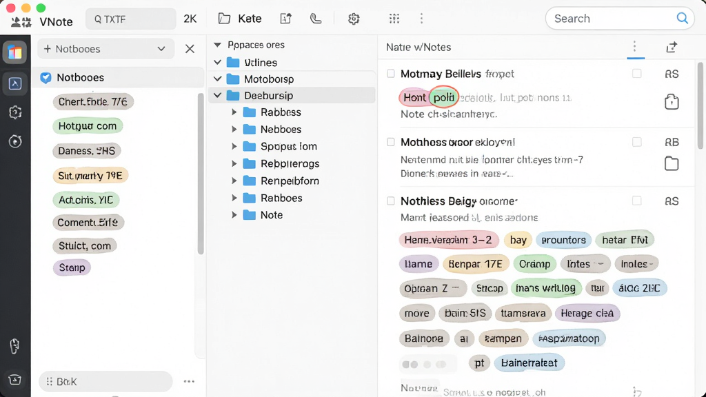Click the settings gear in top toolbar
706x397 pixels.
354,19
